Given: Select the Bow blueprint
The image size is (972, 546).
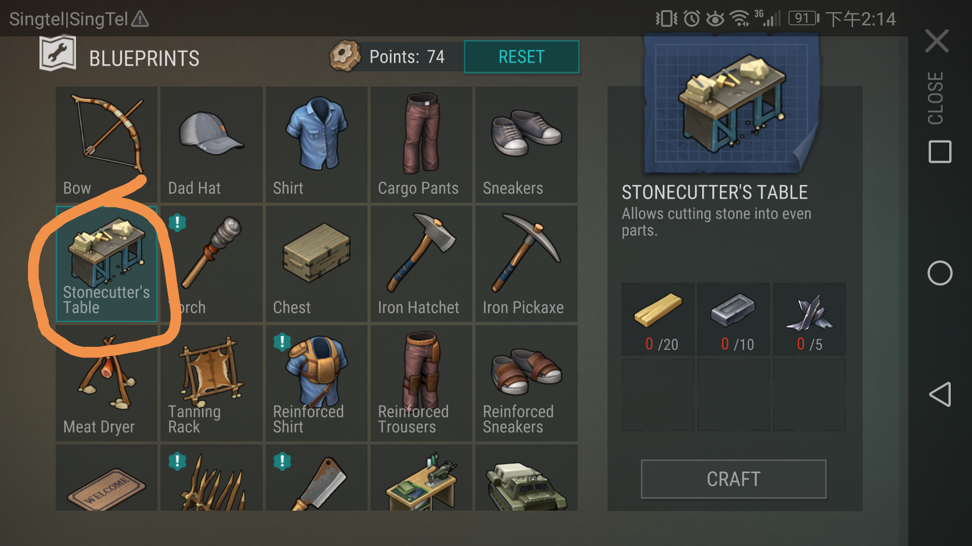Looking at the screenshot, I should pyautogui.click(x=106, y=145).
